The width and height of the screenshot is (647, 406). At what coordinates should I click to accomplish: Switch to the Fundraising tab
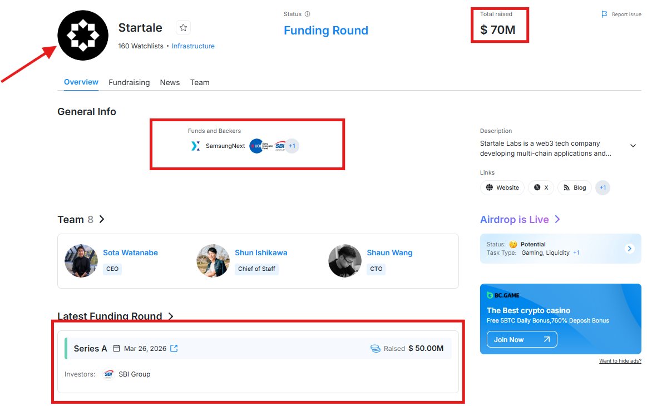pyautogui.click(x=129, y=82)
